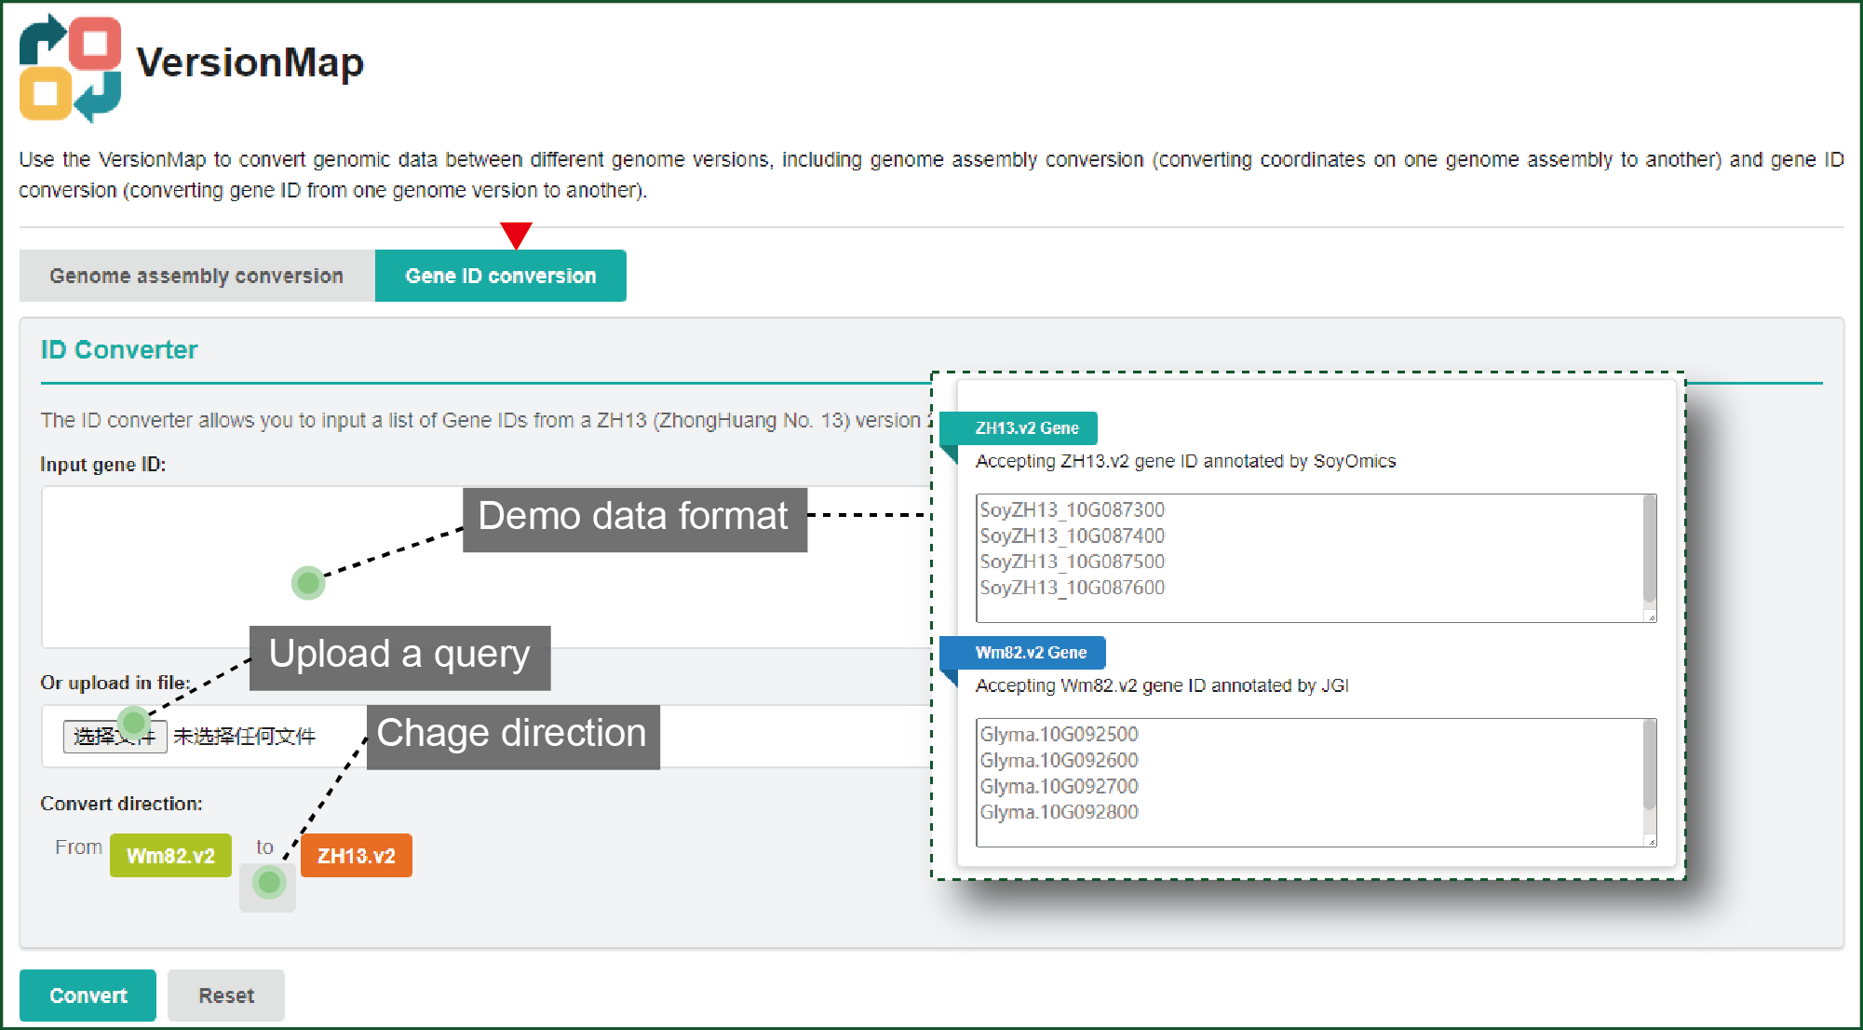
Task: Click the green dot in the gene ID box
Action: tap(308, 583)
